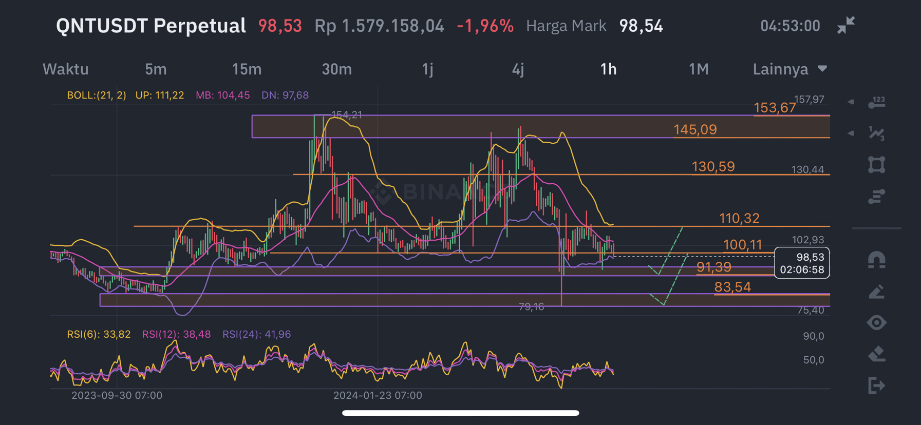Open the Lainnya timeframe dropdown

click(x=790, y=69)
